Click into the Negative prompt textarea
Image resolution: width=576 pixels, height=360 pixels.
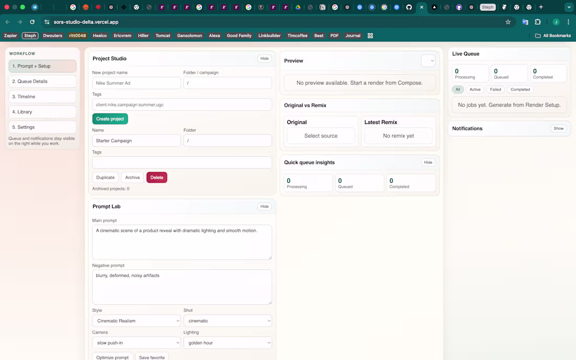[x=182, y=287]
